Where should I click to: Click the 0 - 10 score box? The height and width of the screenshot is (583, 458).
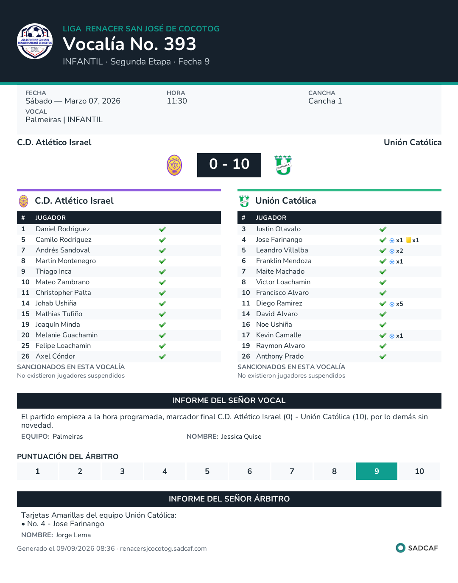(x=229, y=165)
